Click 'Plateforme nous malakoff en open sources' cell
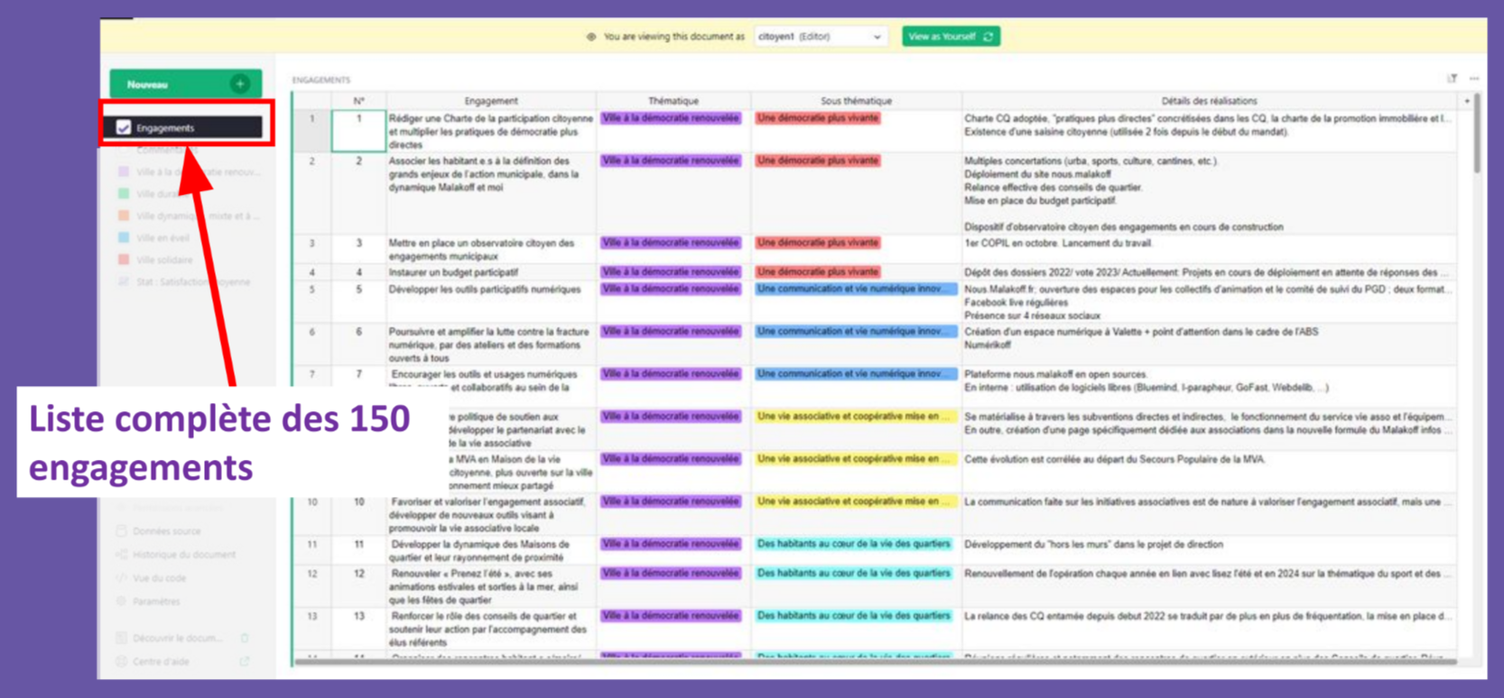 pos(1209,387)
